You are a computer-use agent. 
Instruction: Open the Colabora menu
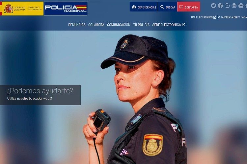(x=96, y=25)
